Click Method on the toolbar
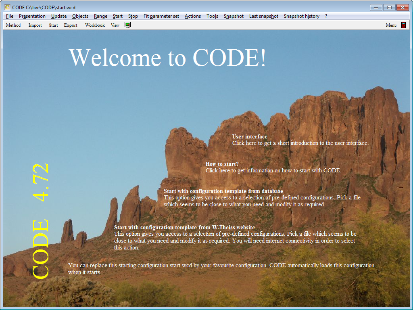This screenshot has width=413, height=310. tap(13, 25)
